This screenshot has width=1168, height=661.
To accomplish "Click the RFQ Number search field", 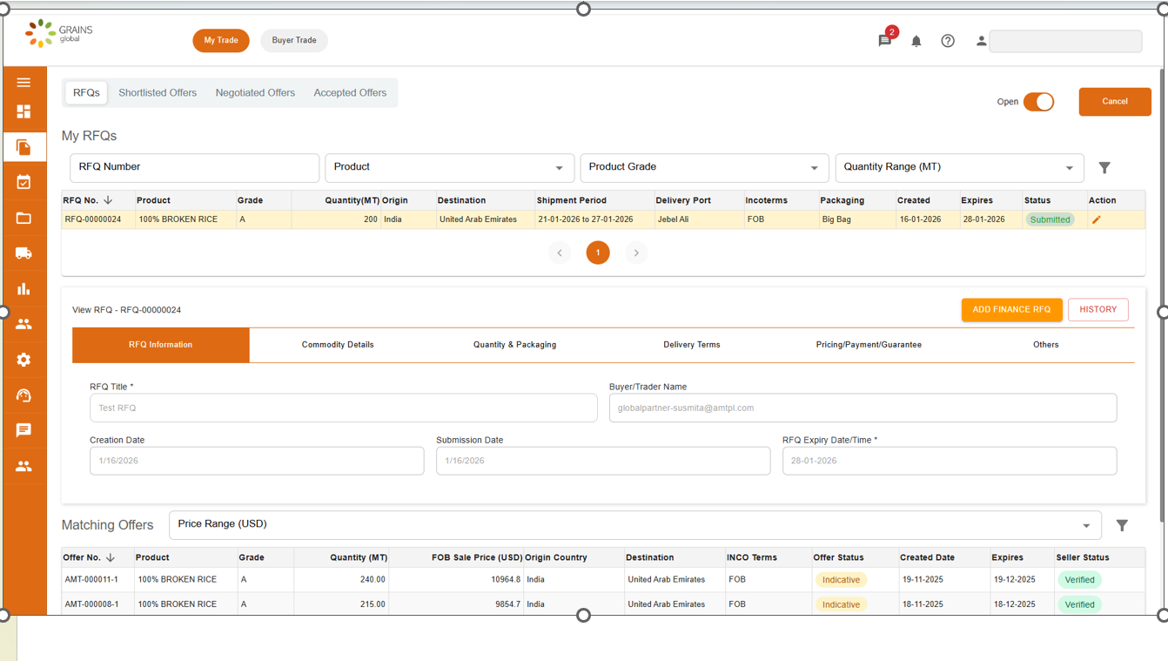I will [x=194, y=167].
